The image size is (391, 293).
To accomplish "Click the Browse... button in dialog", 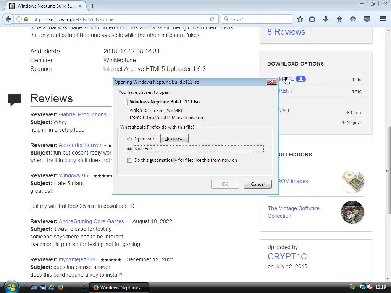I will tap(174, 138).
